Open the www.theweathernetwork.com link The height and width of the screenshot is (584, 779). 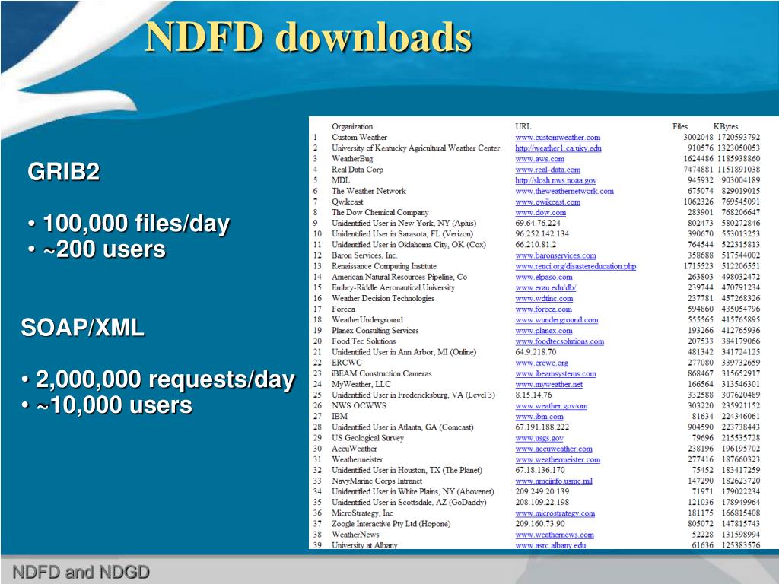pyautogui.click(x=564, y=191)
